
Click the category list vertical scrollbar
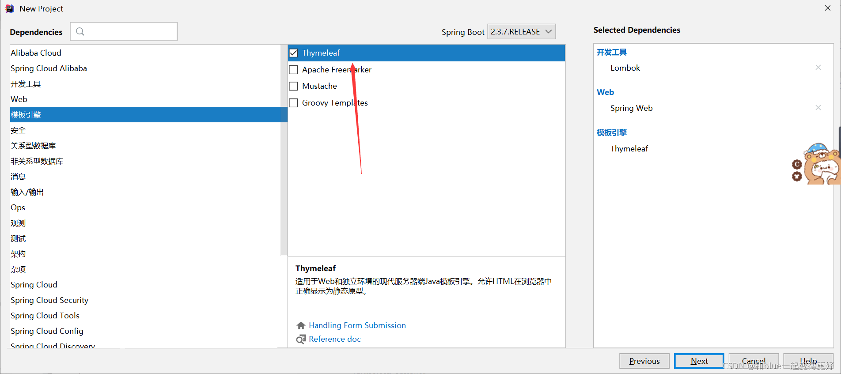284,150
